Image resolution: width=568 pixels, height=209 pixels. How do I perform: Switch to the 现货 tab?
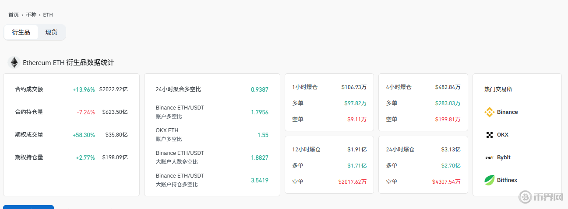click(x=51, y=32)
